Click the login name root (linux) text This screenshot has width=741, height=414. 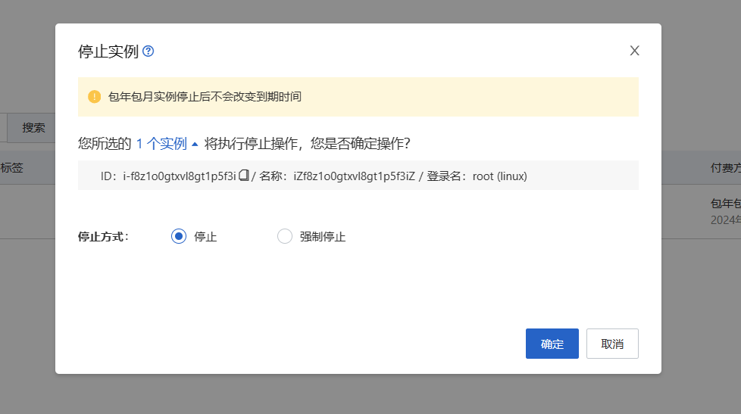click(x=499, y=176)
